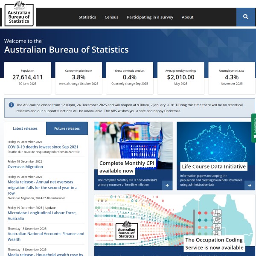The image size is (256, 256).
Task: Click the Population statistic card
Action: (x=28, y=78)
